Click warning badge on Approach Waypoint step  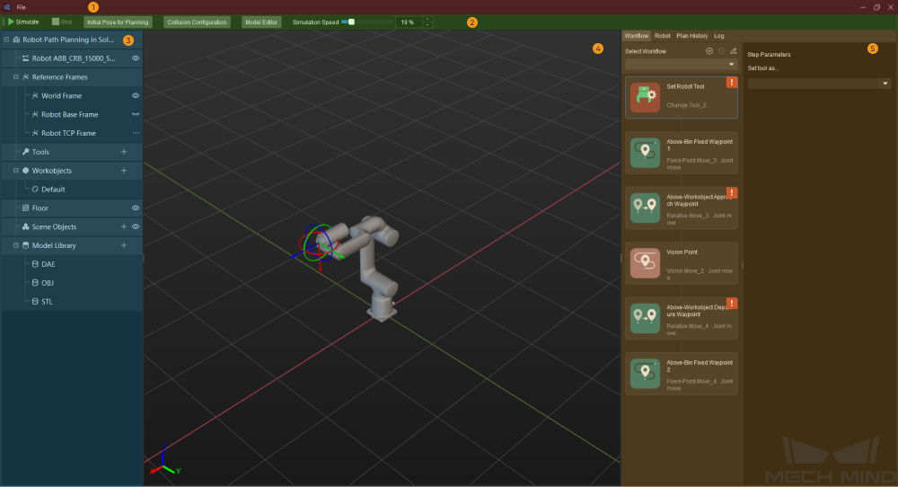731,193
